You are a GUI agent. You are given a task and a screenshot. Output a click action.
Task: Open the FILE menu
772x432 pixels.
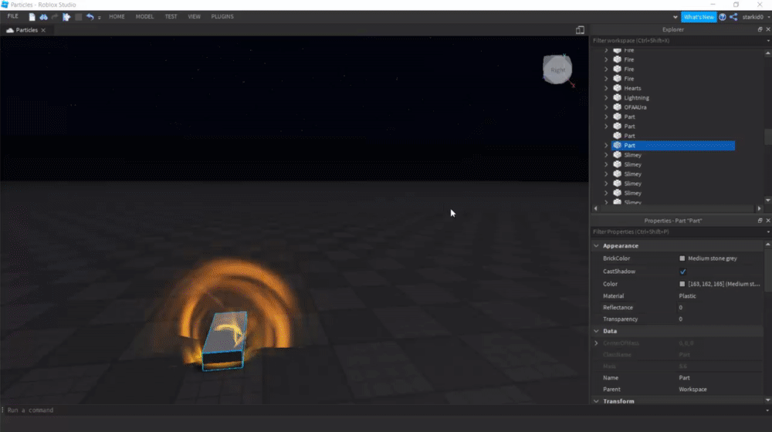pyautogui.click(x=13, y=16)
